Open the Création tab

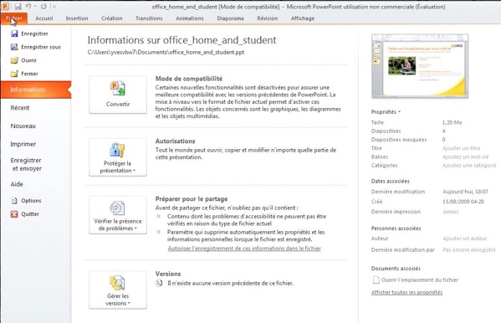click(x=112, y=18)
